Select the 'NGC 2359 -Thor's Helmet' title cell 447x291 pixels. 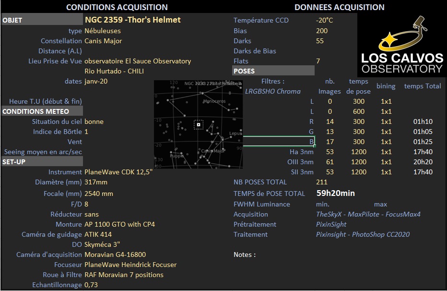(133, 20)
